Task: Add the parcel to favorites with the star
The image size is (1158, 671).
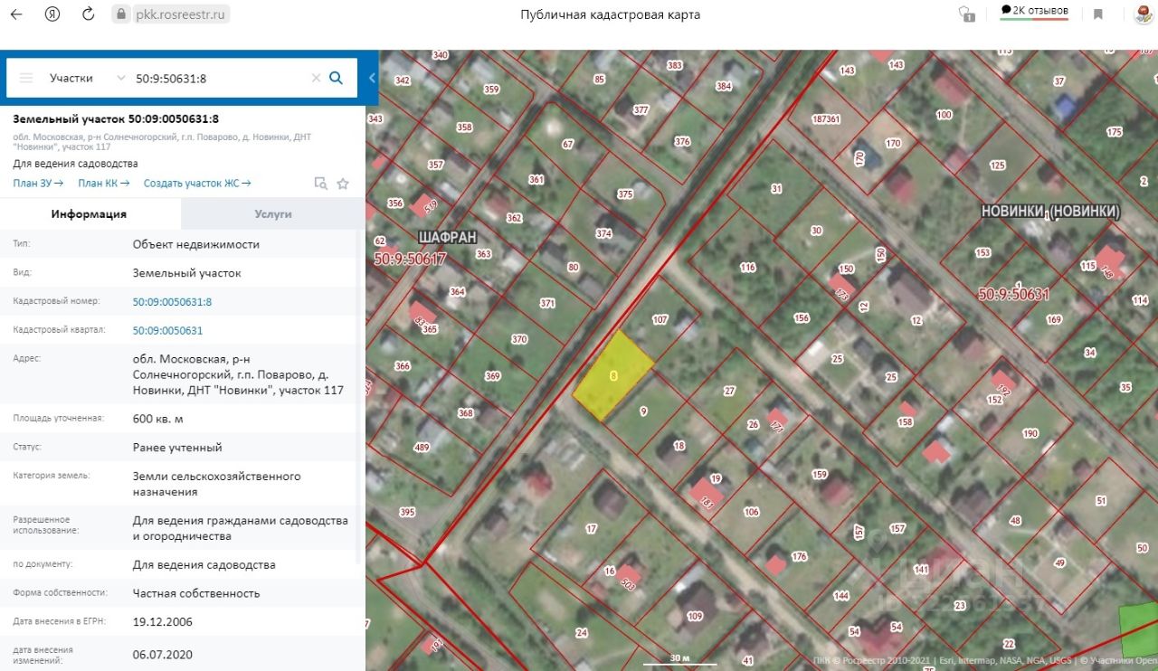Action: click(x=343, y=184)
